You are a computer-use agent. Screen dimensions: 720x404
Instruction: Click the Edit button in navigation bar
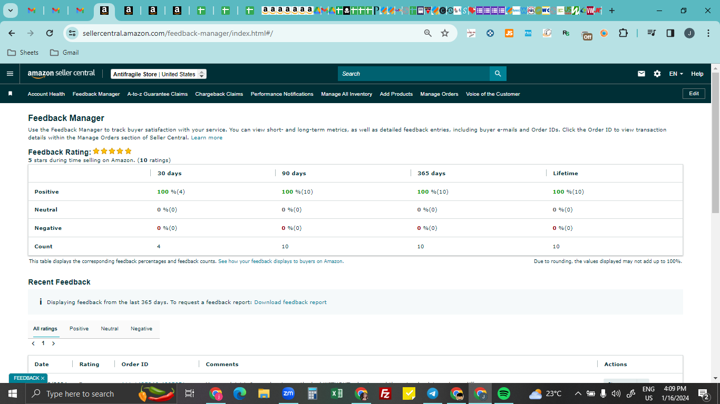(694, 94)
